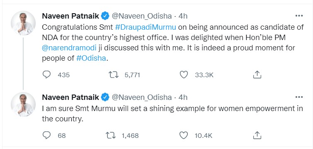313x149 pixels.
Task: Open the #DraupadiMurmu hashtag
Action: click(x=146, y=27)
